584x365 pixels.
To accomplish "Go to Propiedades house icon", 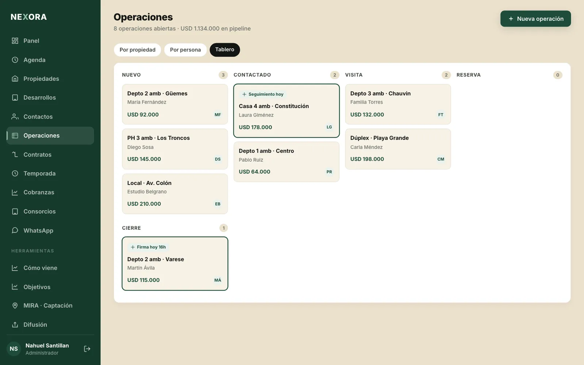I will click(15, 79).
